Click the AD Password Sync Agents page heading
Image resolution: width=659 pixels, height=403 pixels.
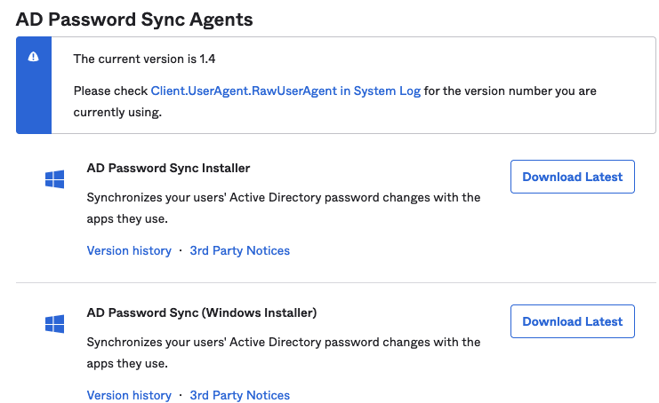133,18
